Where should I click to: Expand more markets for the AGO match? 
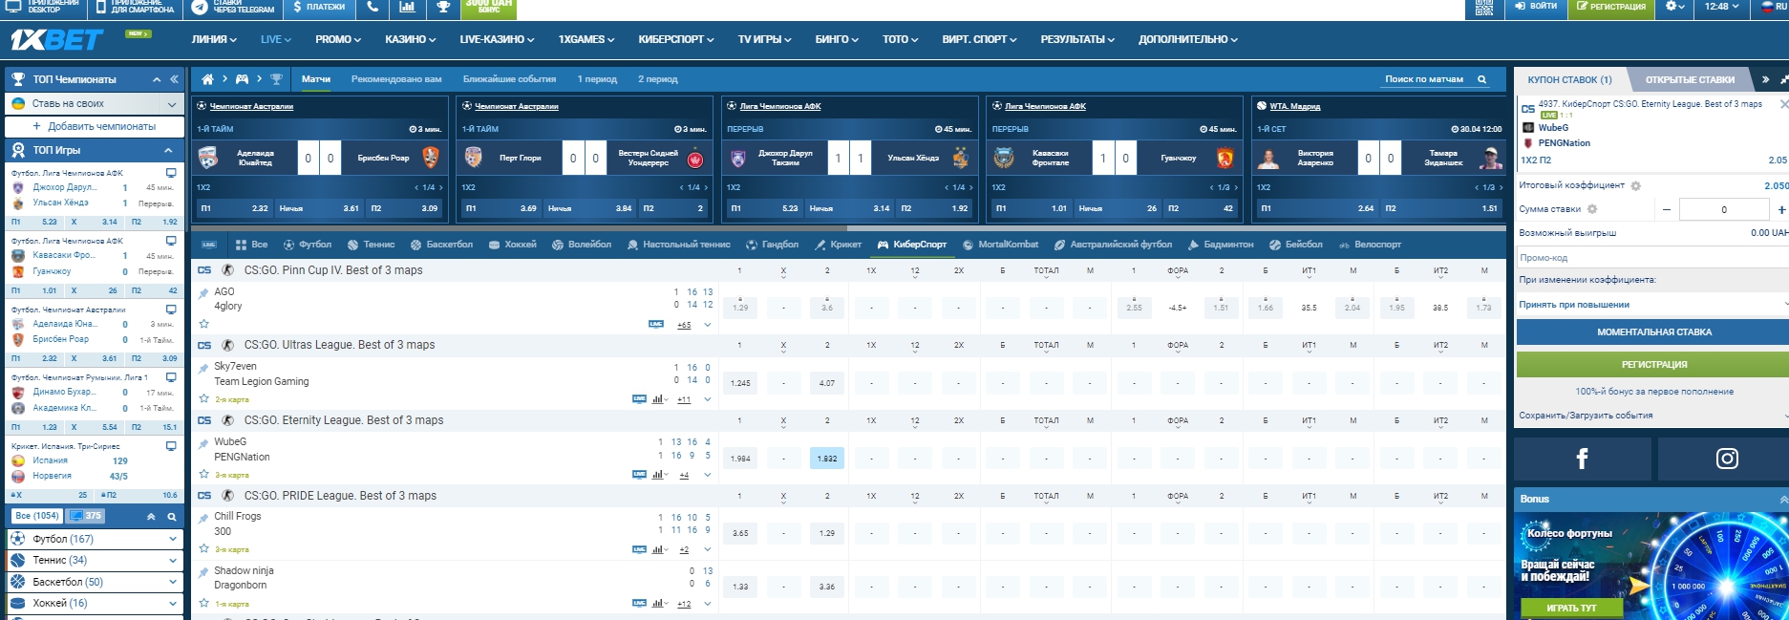(707, 325)
